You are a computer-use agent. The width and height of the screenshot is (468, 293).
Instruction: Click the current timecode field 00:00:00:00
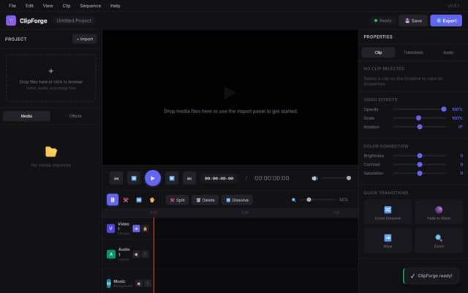point(219,179)
